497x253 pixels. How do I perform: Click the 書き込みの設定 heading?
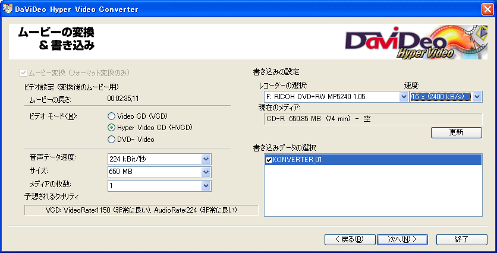pyautogui.click(x=276, y=72)
